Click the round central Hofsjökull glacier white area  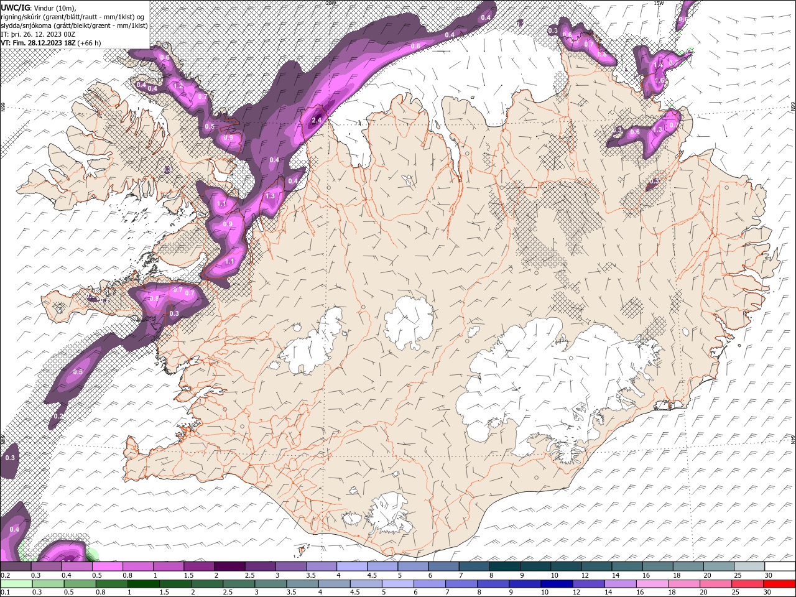pos(409,321)
